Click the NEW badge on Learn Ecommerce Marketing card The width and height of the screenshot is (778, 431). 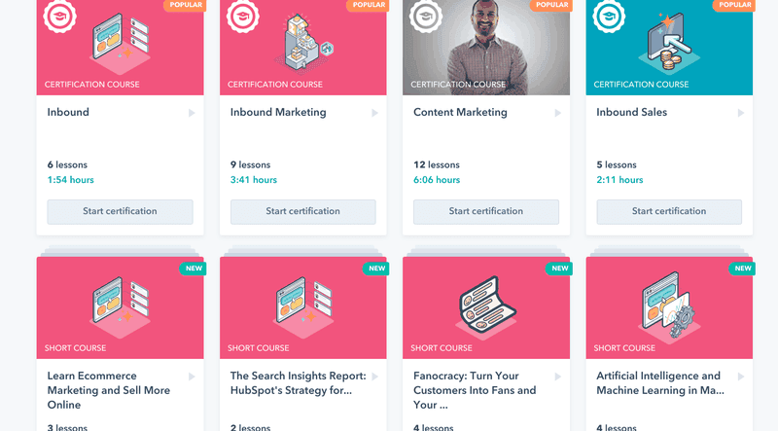(x=193, y=269)
